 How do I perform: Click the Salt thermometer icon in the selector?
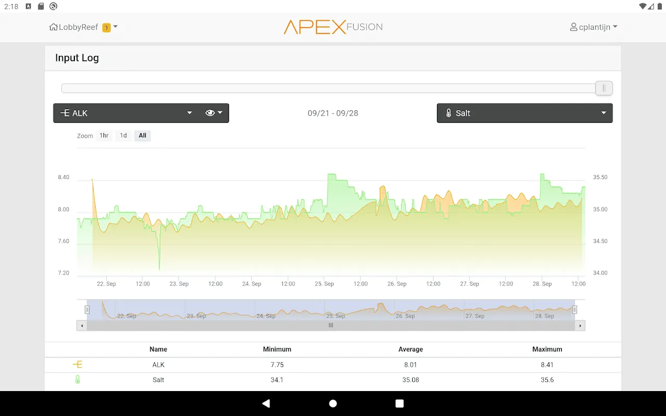point(449,113)
